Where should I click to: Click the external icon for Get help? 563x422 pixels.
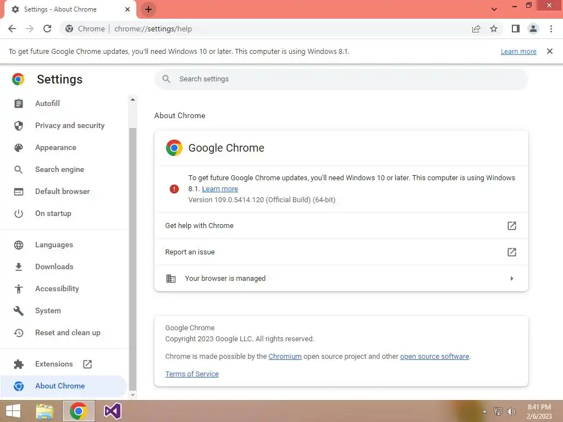coord(512,226)
